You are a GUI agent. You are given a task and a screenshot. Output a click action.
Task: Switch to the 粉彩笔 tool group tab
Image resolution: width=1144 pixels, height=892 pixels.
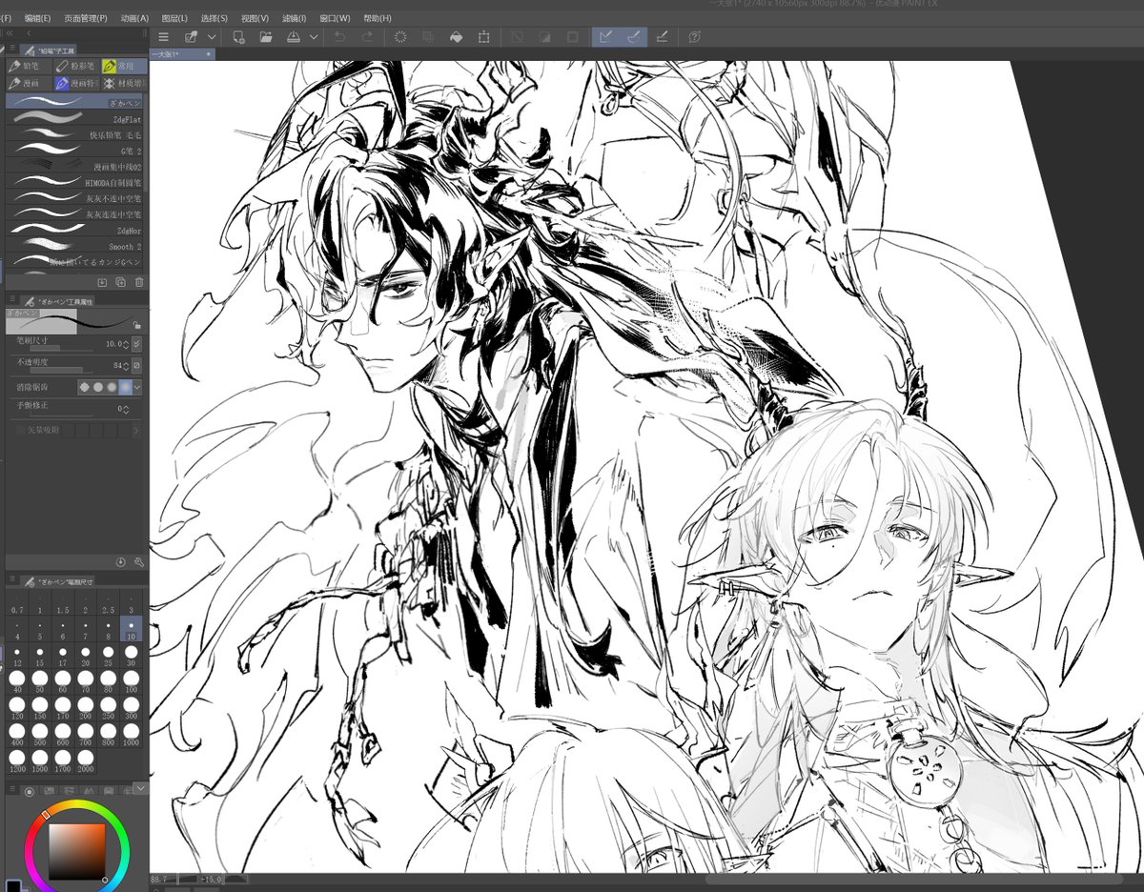(75, 66)
